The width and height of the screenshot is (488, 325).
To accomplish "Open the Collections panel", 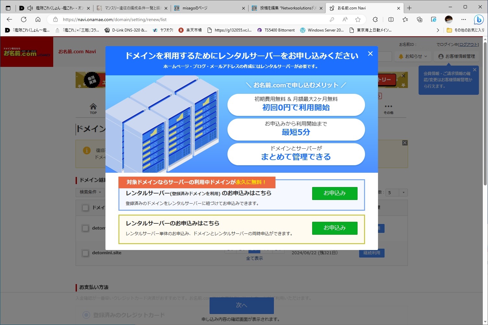I will pyautogui.click(x=420, y=19).
